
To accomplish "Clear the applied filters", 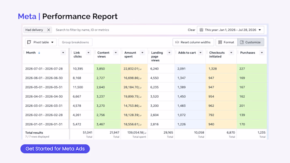I will tap(191, 30).
